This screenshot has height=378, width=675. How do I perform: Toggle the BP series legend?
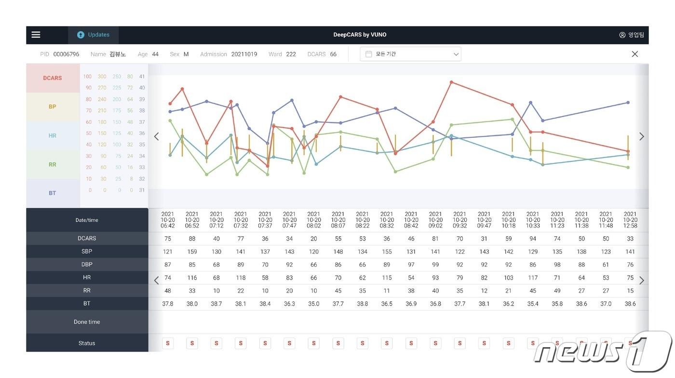(x=53, y=107)
